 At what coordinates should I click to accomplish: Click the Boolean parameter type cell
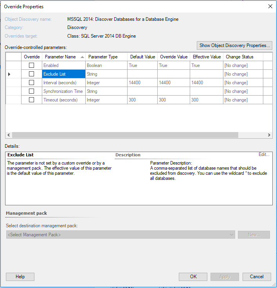pyautogui.click(x=106, y=65)
